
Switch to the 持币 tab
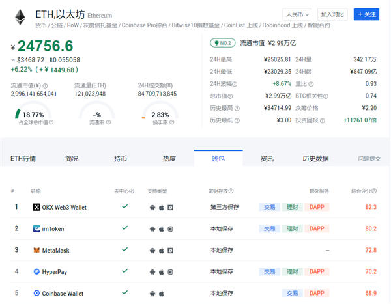point(121,158)
